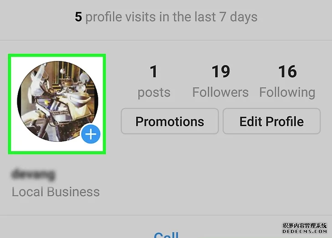Image resolution: width=332 pixels, height=238 pixels.
Task: Open profile visits in the last 7 days
Action: click(166, 17)
